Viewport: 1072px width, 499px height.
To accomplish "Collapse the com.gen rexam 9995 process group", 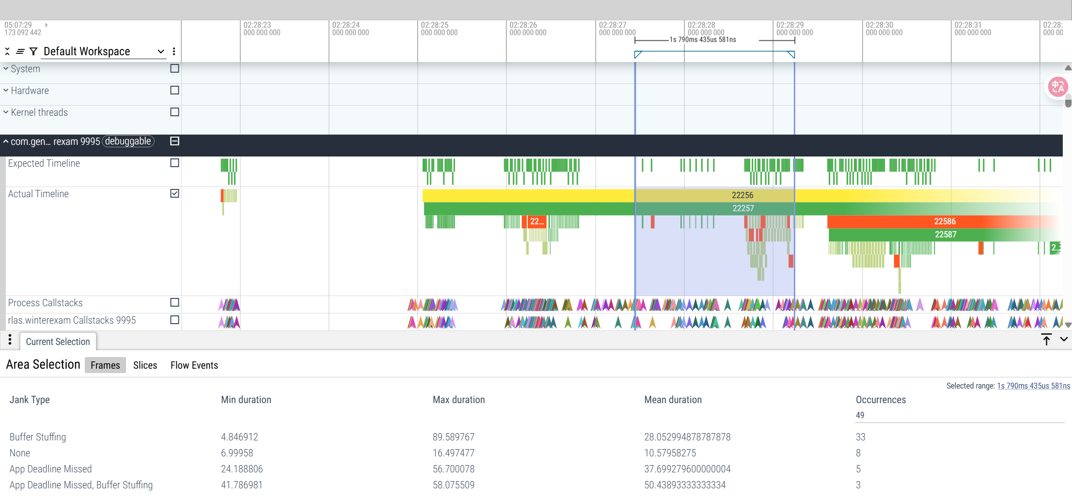I will 6,141.
